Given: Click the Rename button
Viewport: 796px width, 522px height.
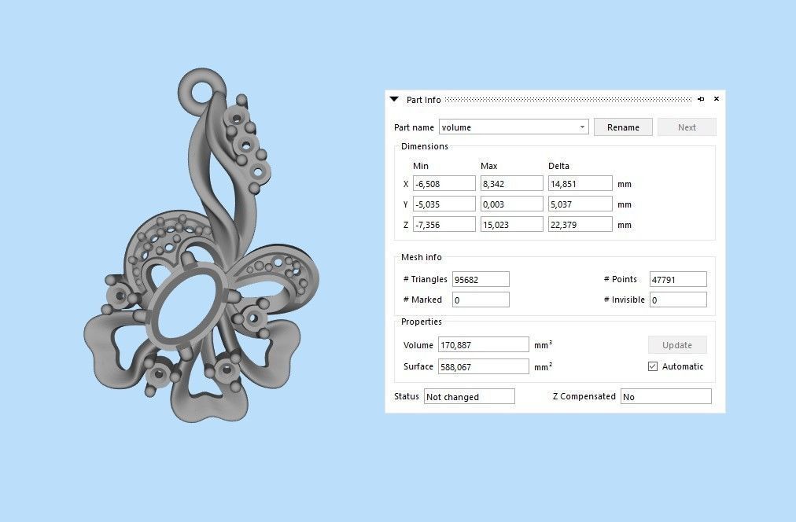Looking at the screenshot, I should click(x=623, y=127).
